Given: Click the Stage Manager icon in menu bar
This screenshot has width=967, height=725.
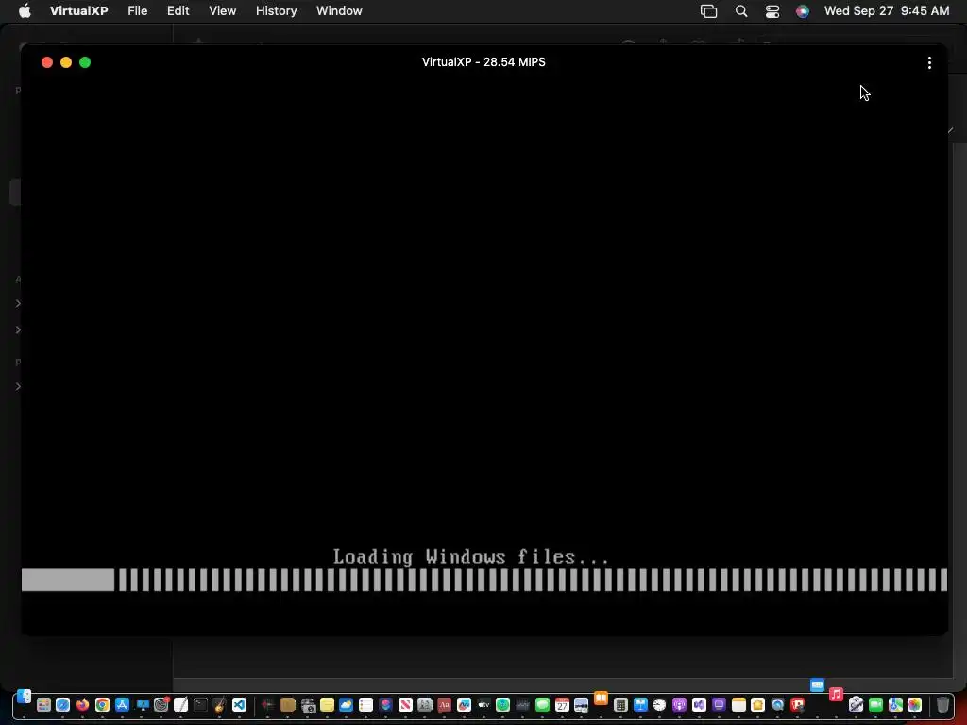Looking at the screenshot, I should (x=708, y=10).
